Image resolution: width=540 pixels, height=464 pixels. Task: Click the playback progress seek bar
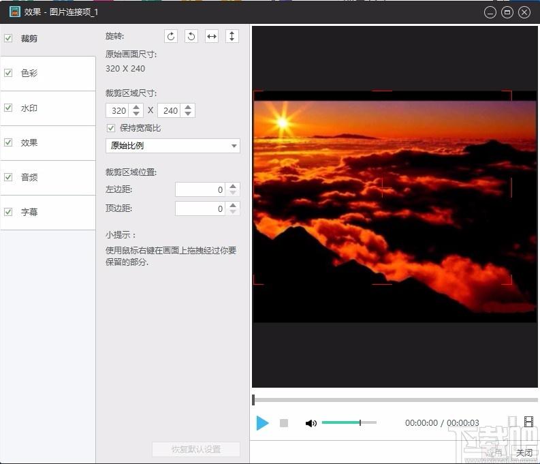(x=395, y=400)
